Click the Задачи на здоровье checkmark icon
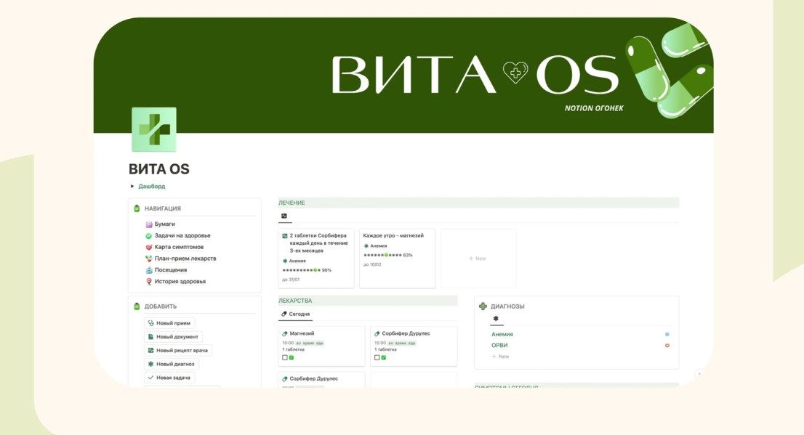This screenshot has height=435, width=804. pos(149,236)
